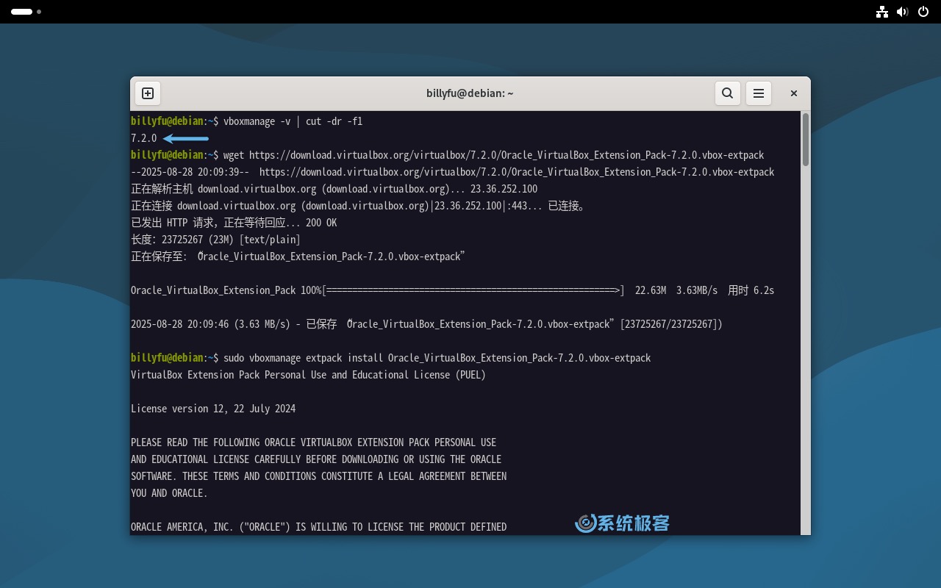Click the AND EDUCATIONAL LICENSE CAREFULLY line
Viewport: 941px width, 588px height.
point(316,459)
